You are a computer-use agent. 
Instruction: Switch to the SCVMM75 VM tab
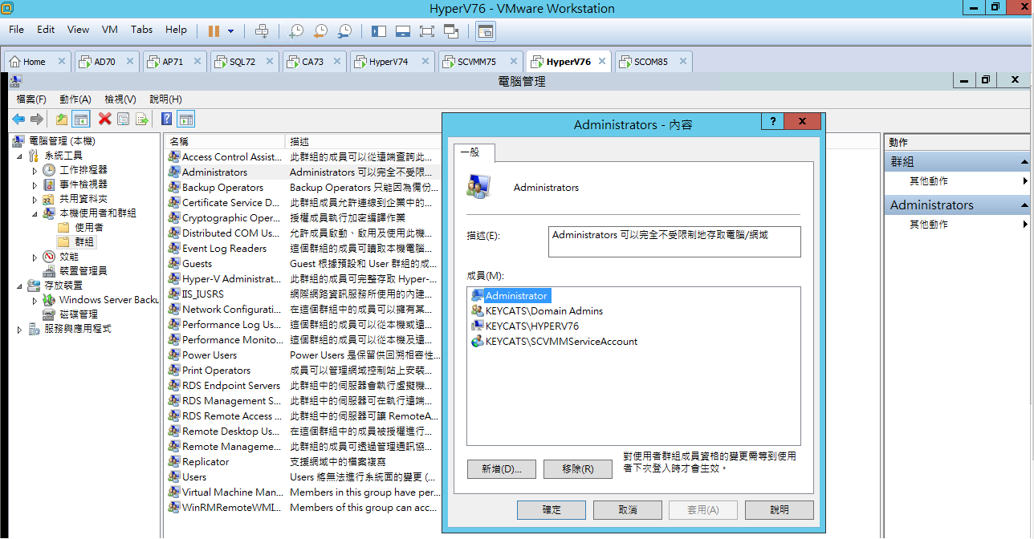click(x=480, y=62)
